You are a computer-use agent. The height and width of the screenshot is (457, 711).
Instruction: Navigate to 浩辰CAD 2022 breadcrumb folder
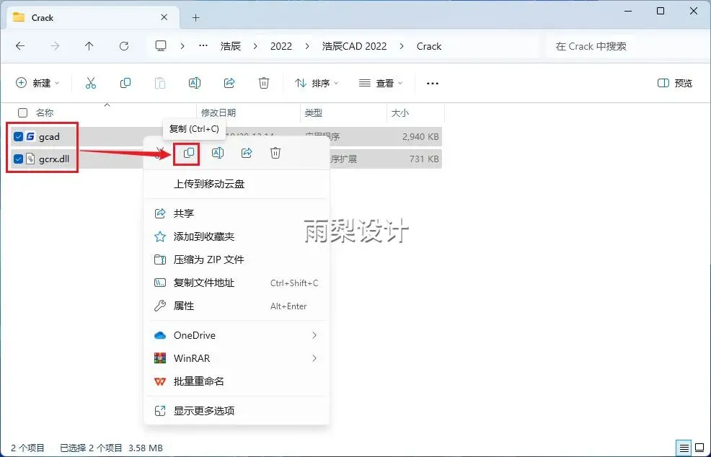pyautogui.click(x=355, y=46)
